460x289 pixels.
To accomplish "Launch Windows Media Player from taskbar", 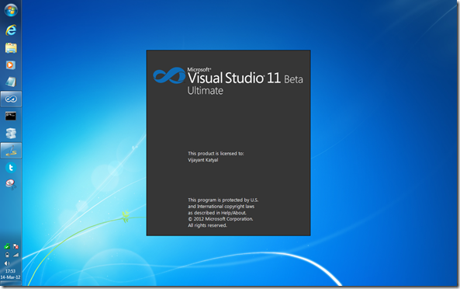I will point(11,65).
